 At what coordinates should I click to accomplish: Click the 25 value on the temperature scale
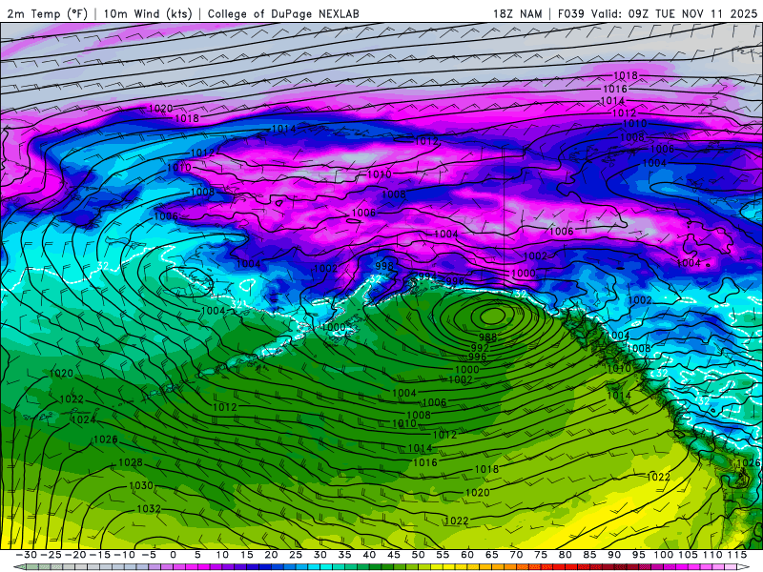coord(296,555)
